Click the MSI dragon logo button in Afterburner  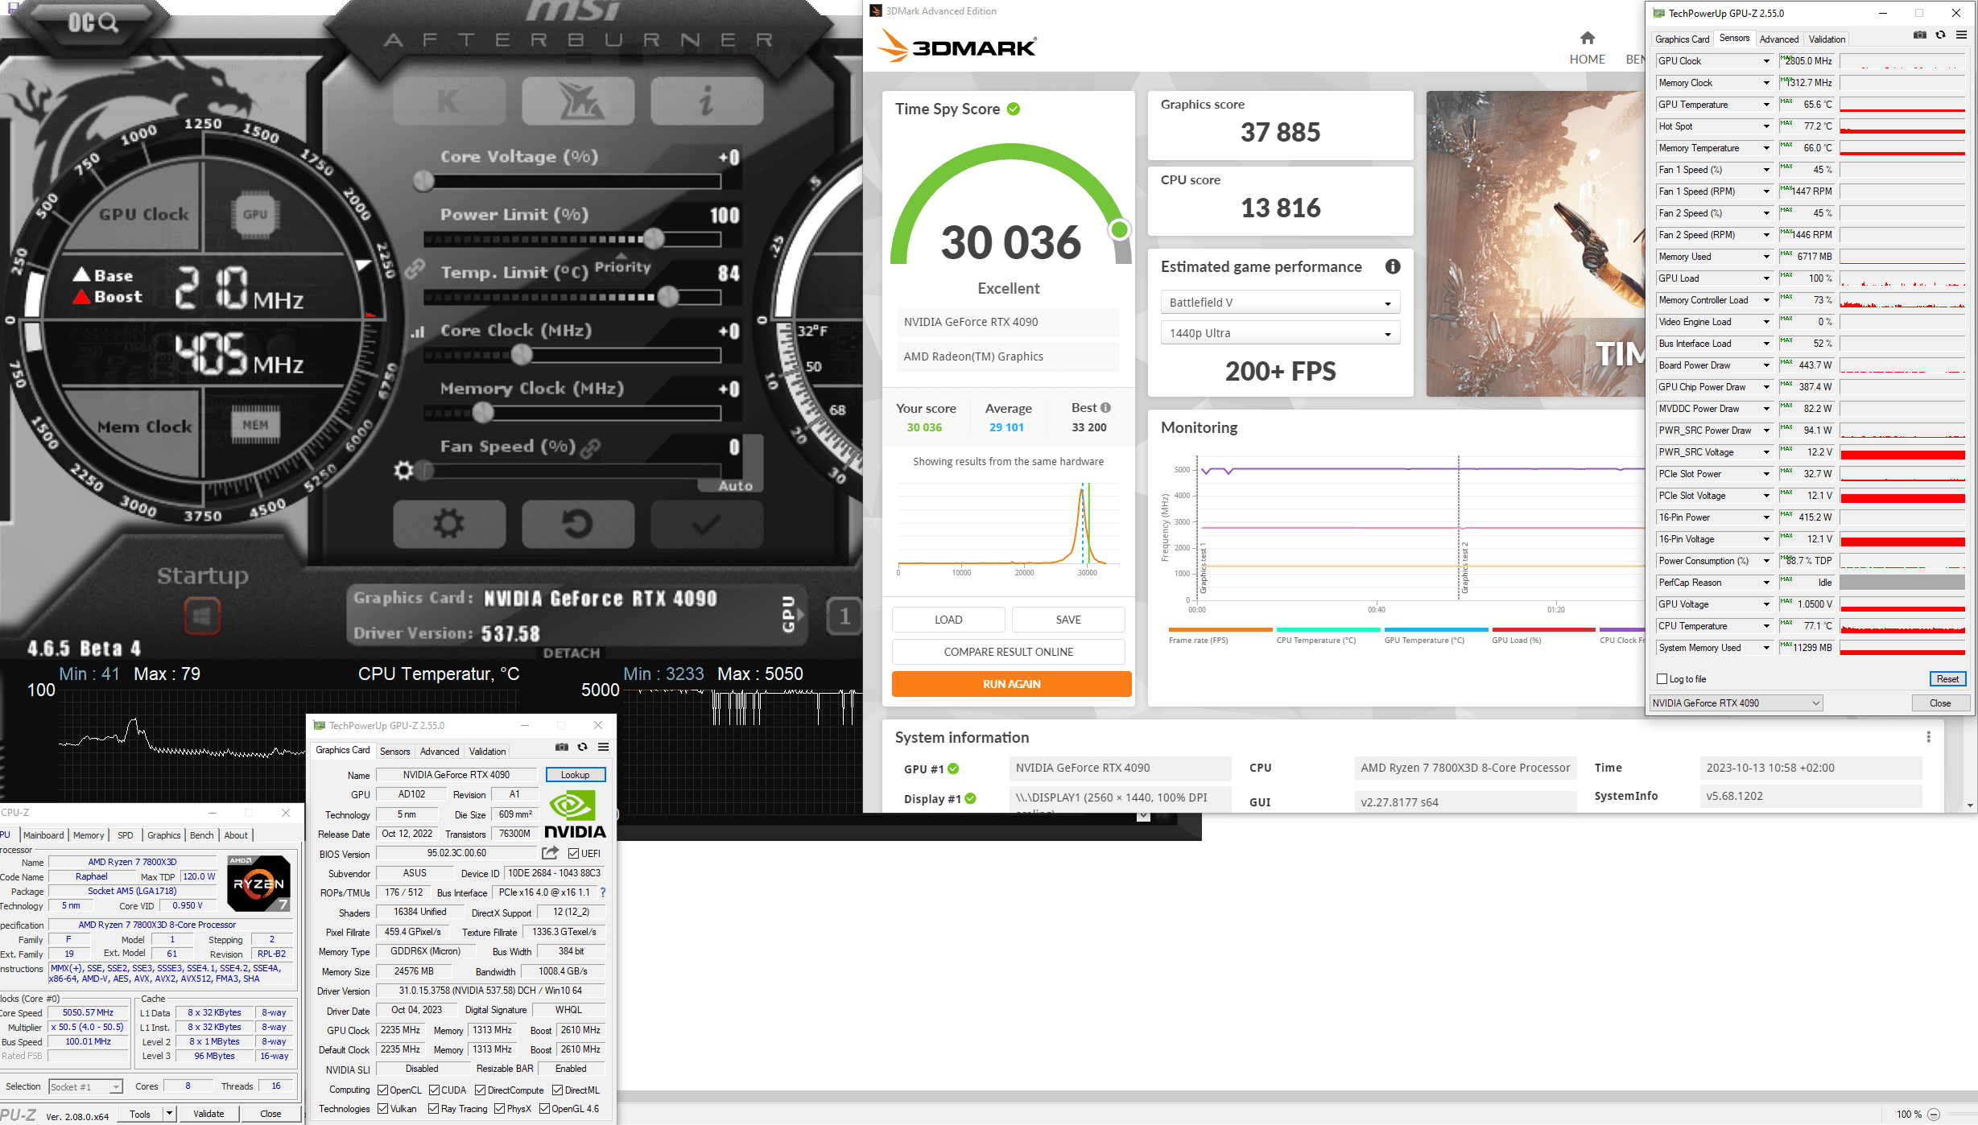click(x=578, y=101)
